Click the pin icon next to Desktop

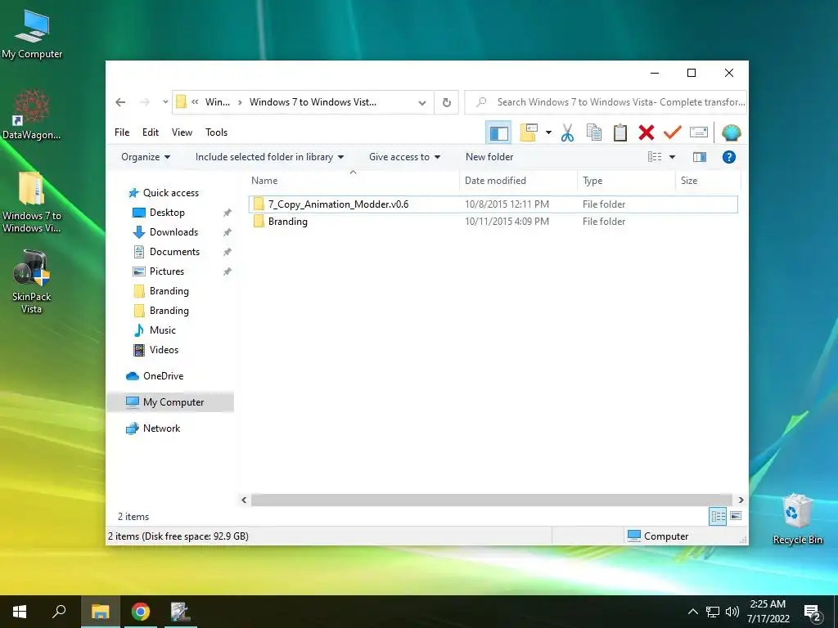(228, 213)
